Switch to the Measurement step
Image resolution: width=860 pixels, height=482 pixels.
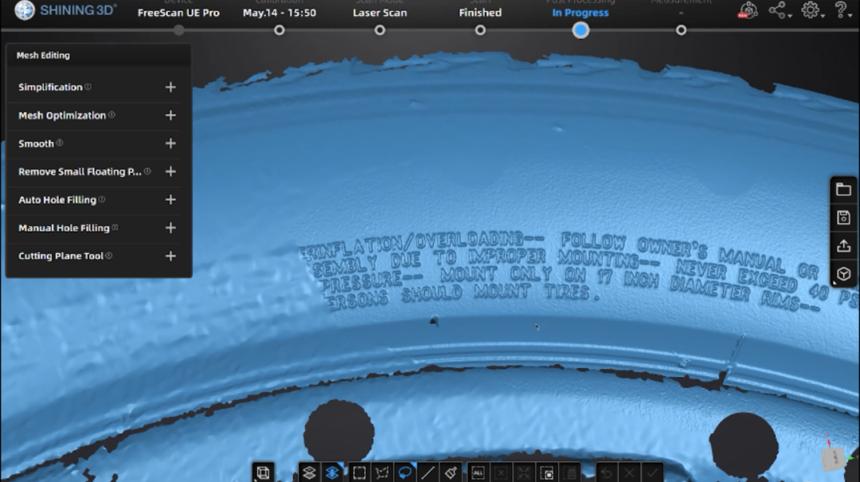click(681, 29)
